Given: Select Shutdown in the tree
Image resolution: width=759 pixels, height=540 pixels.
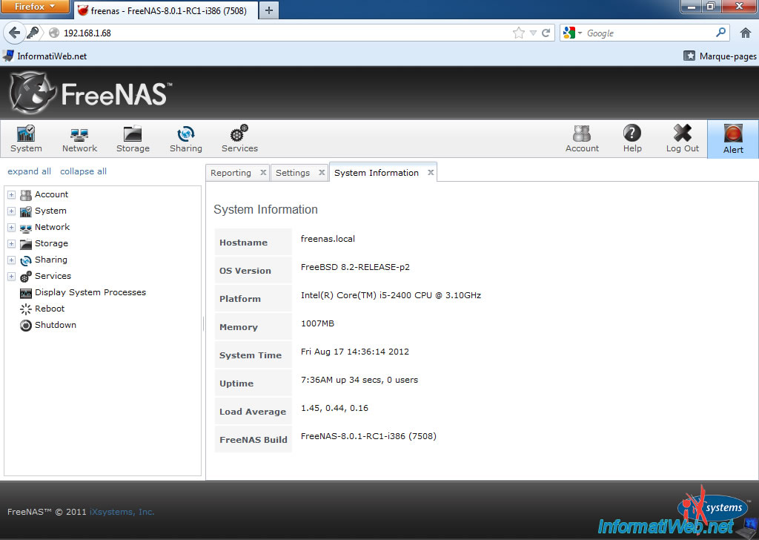Looking at the screenshot, I should [x=55, y=326].
